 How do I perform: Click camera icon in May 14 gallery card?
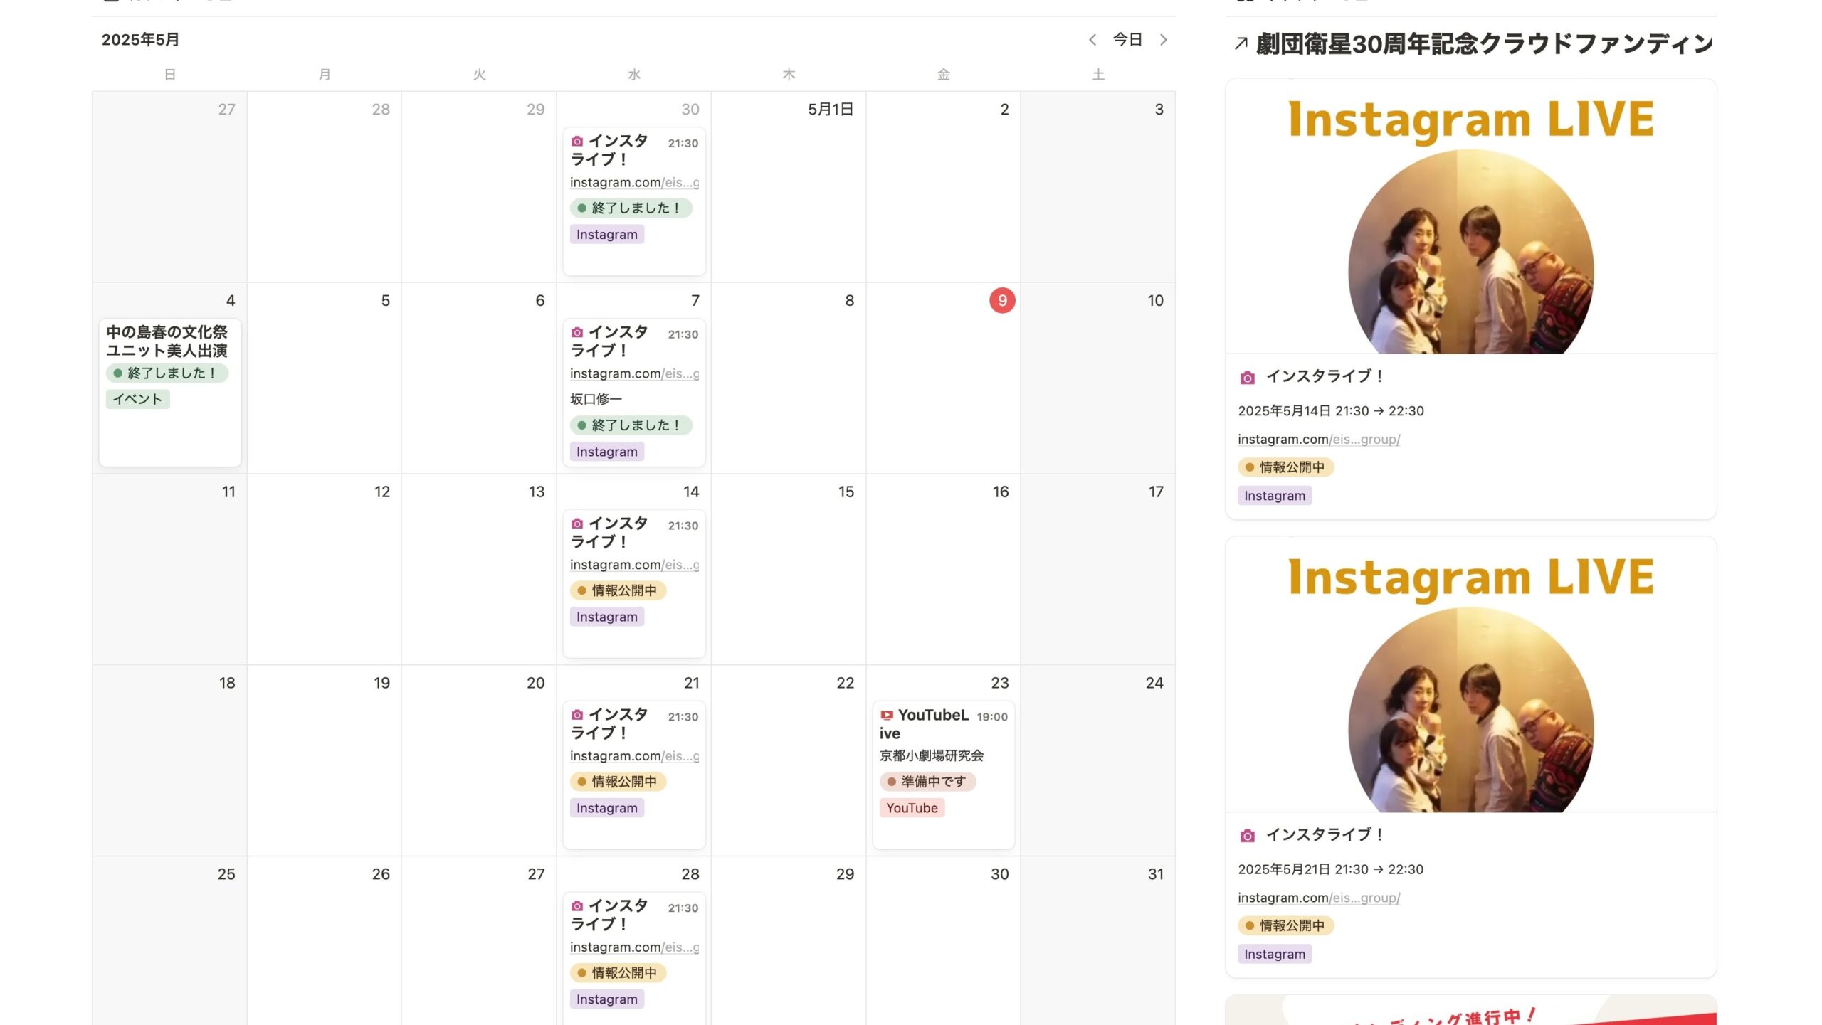(x=1247, y=378)
